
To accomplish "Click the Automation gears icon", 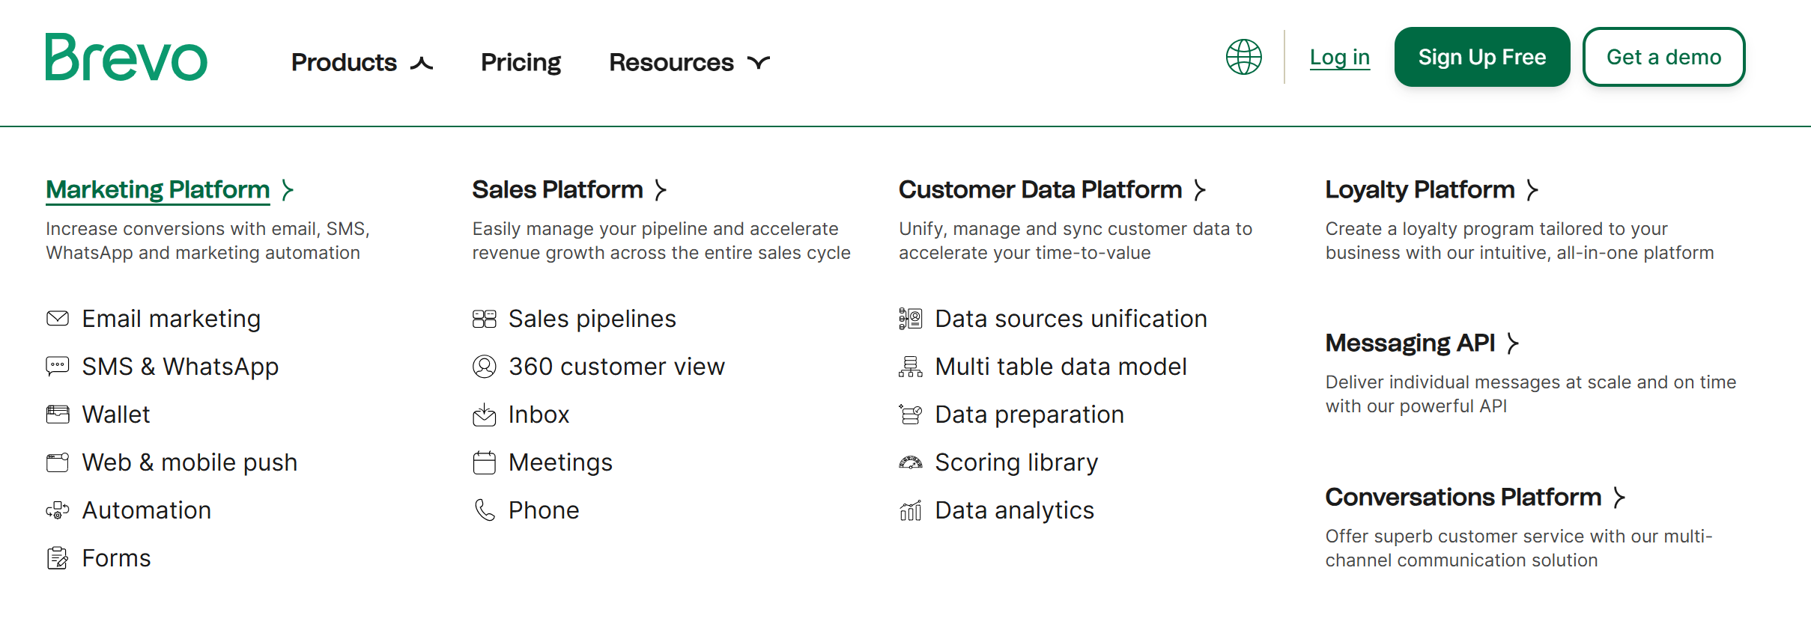I will tap(58, 510).
